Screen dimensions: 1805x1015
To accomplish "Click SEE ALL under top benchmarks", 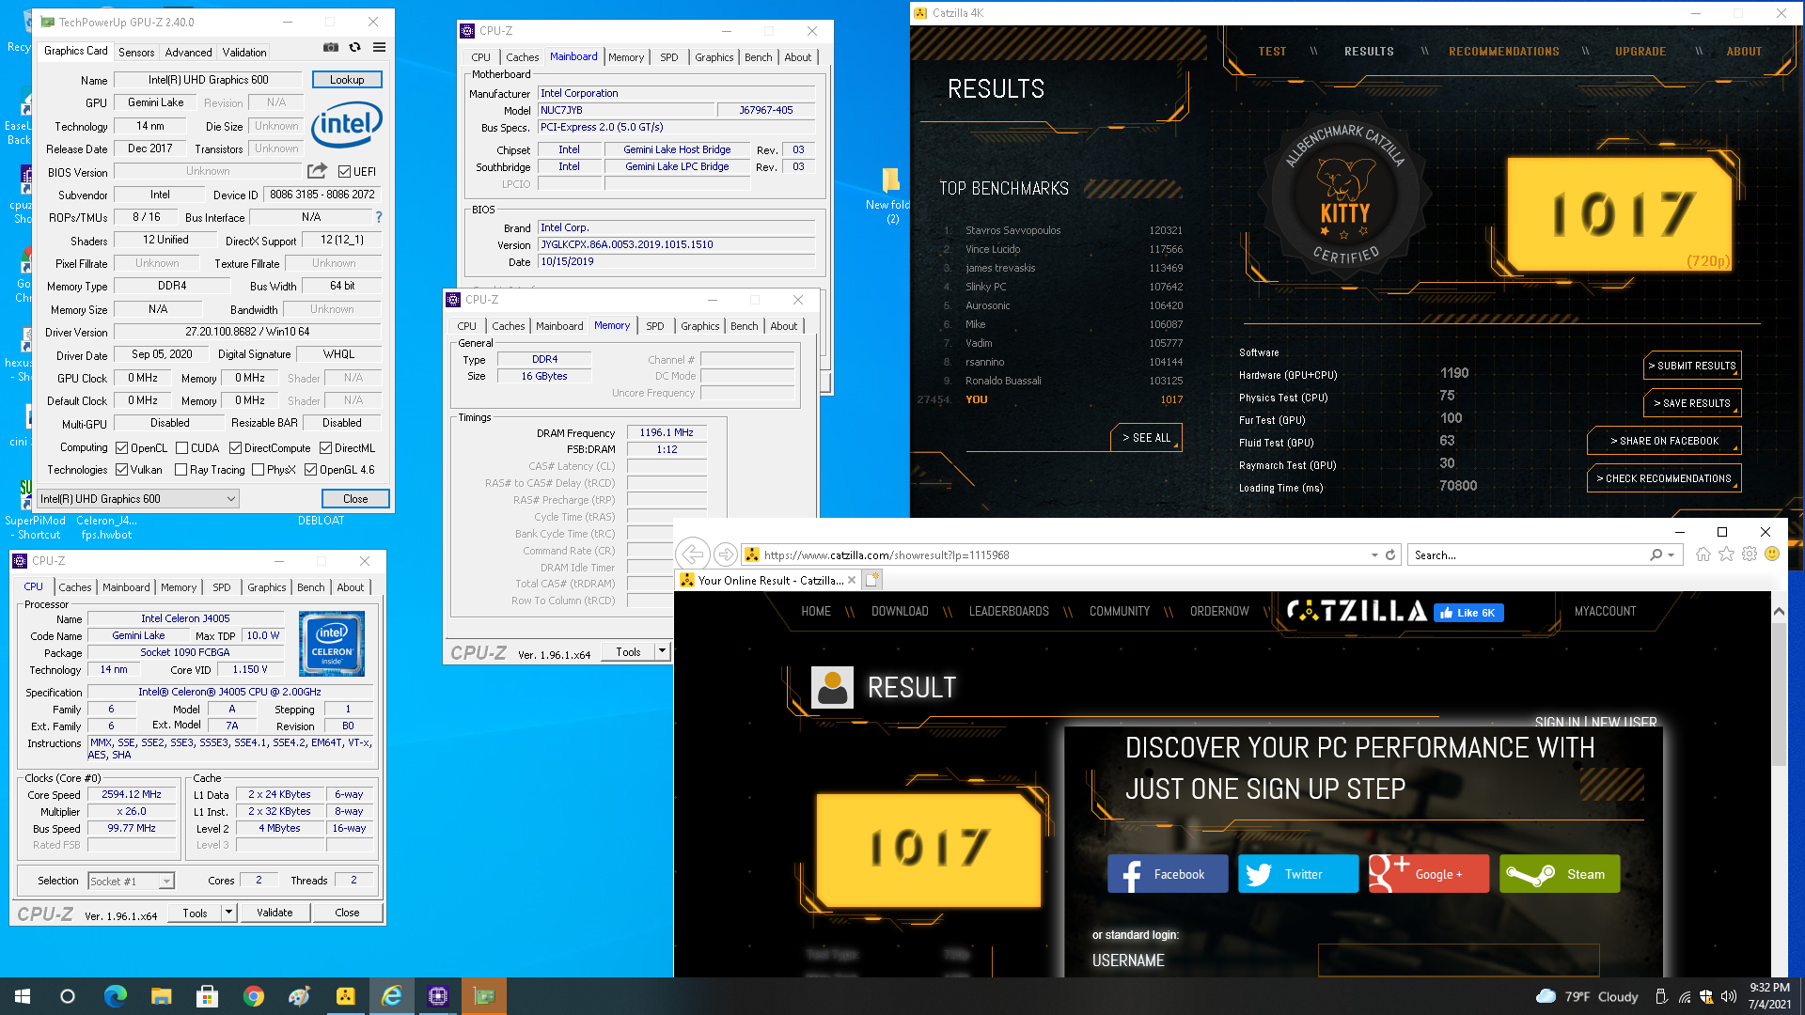I will (x=1146, y=438).
